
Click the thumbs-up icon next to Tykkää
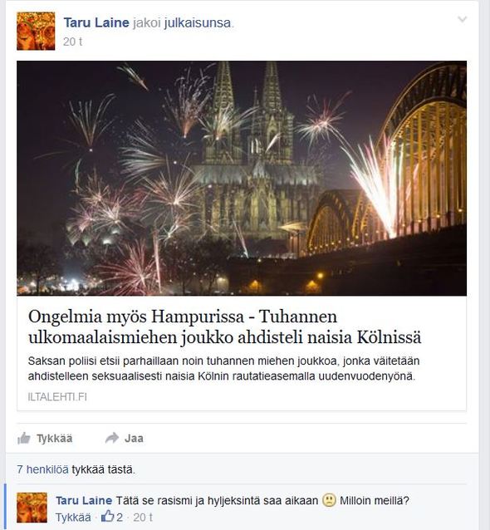[x=24, y=439]
